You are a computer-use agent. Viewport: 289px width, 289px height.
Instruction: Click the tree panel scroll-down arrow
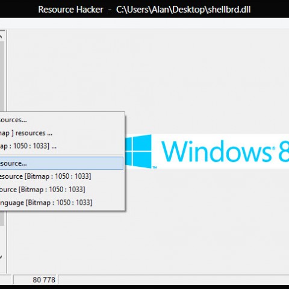(x=1, y=257)
